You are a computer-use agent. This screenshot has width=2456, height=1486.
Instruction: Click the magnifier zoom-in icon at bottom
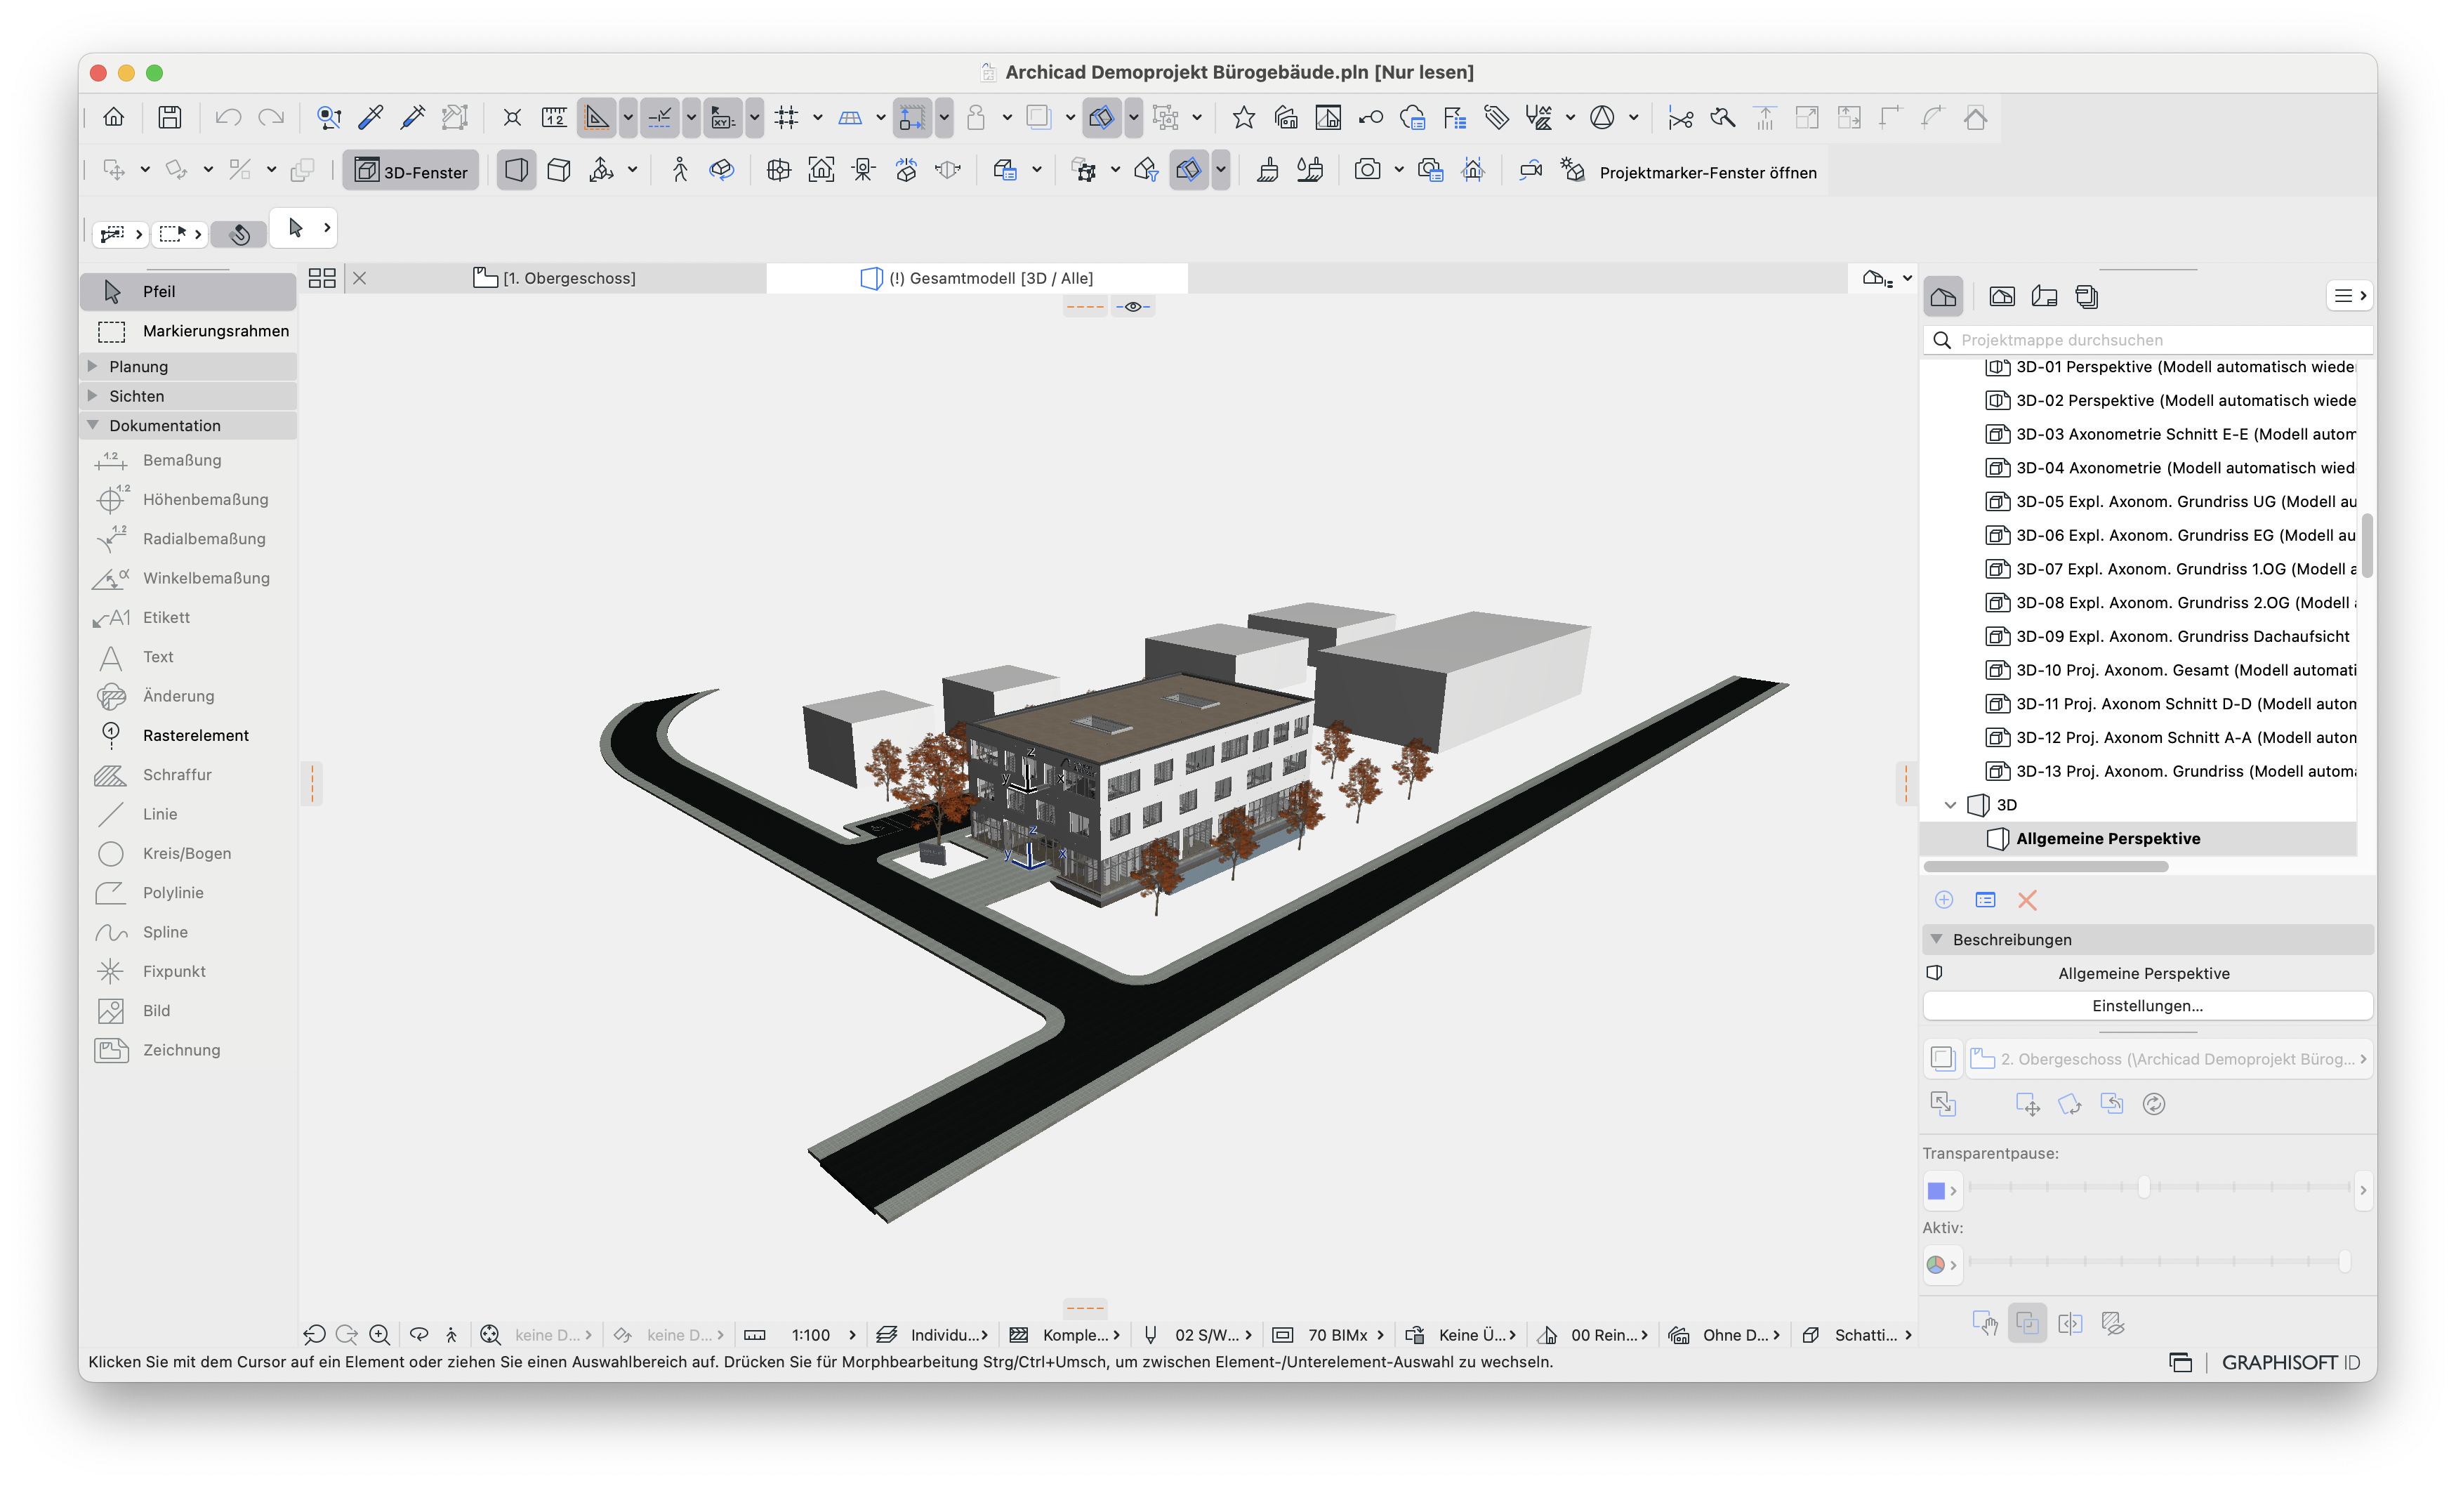coord(380,1334)
